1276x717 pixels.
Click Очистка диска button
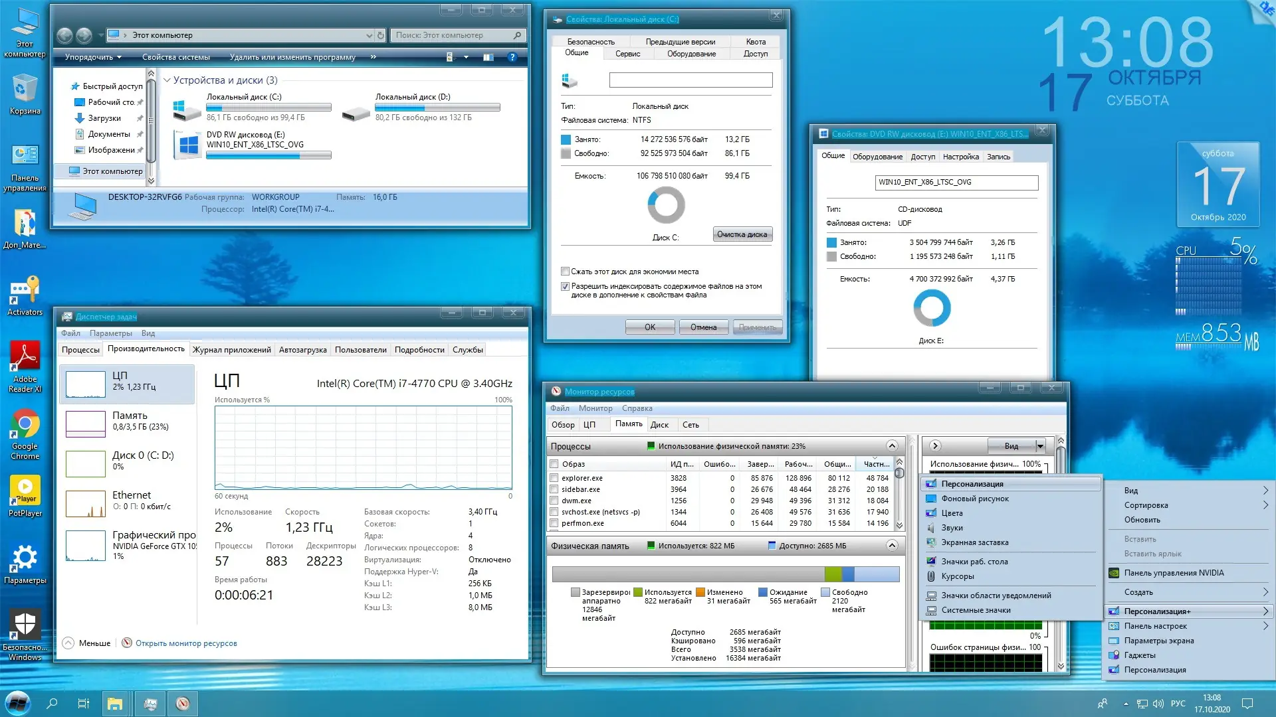click(x=742, y=234)
